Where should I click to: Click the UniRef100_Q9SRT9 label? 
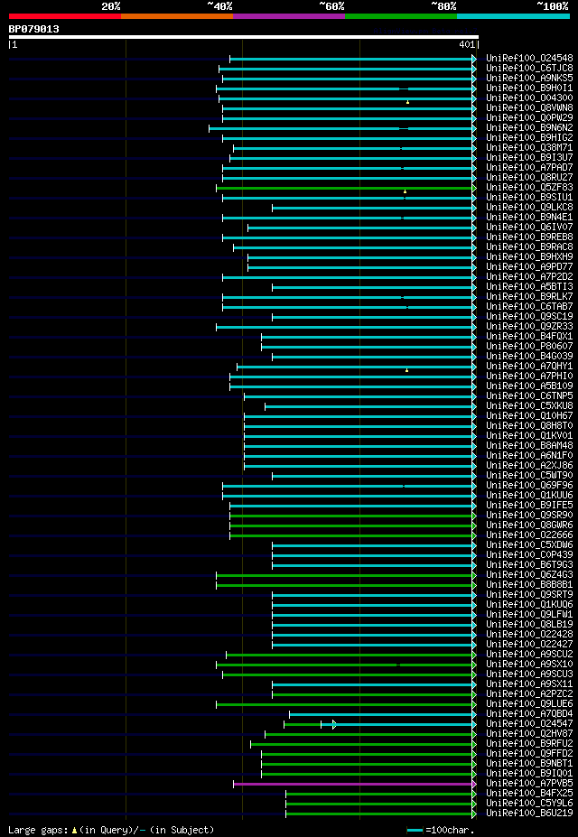[529, 595]
